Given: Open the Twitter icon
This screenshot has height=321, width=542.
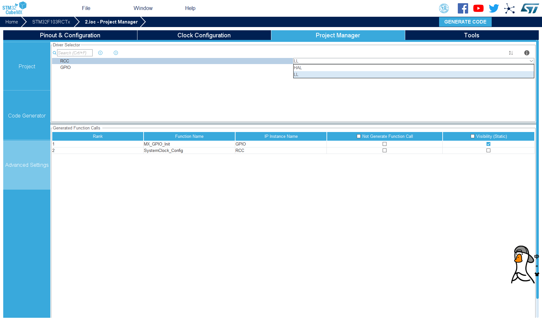Looking at the screenshot, I should [494, 8].
